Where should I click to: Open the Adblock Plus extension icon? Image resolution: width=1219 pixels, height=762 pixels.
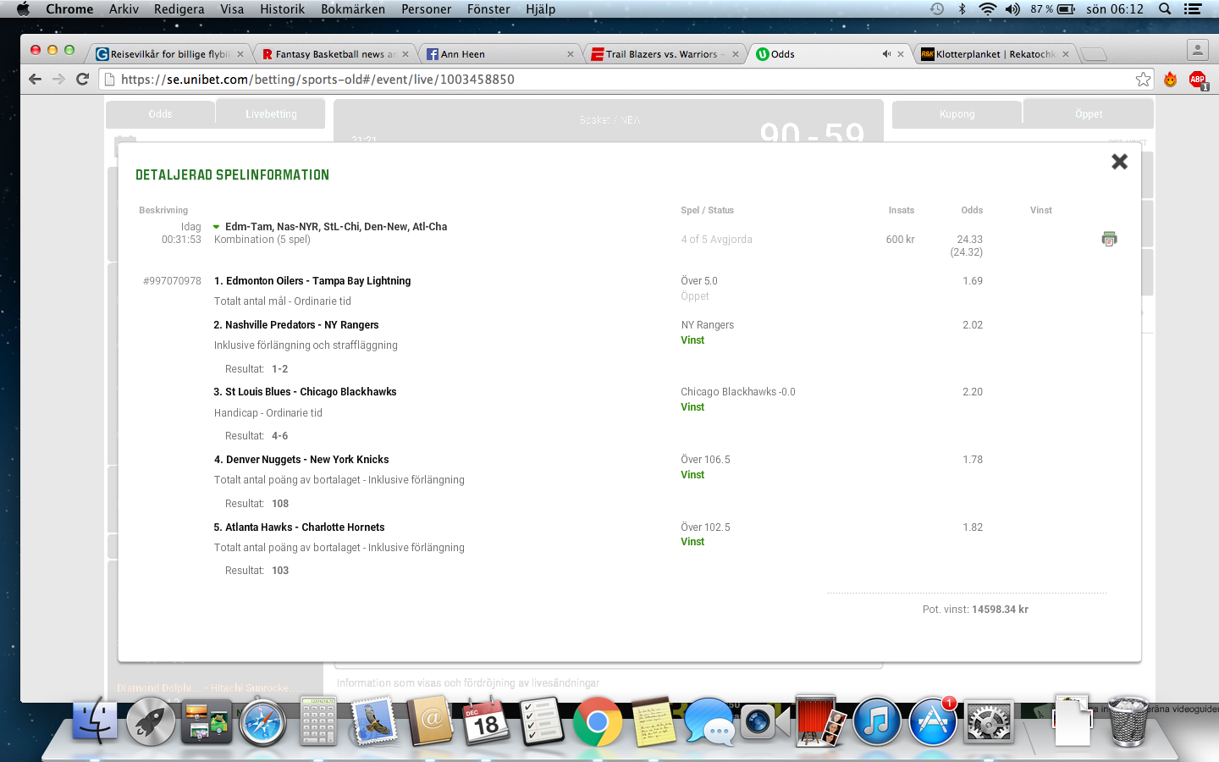pyautogui.click(x=1197, y=80)
